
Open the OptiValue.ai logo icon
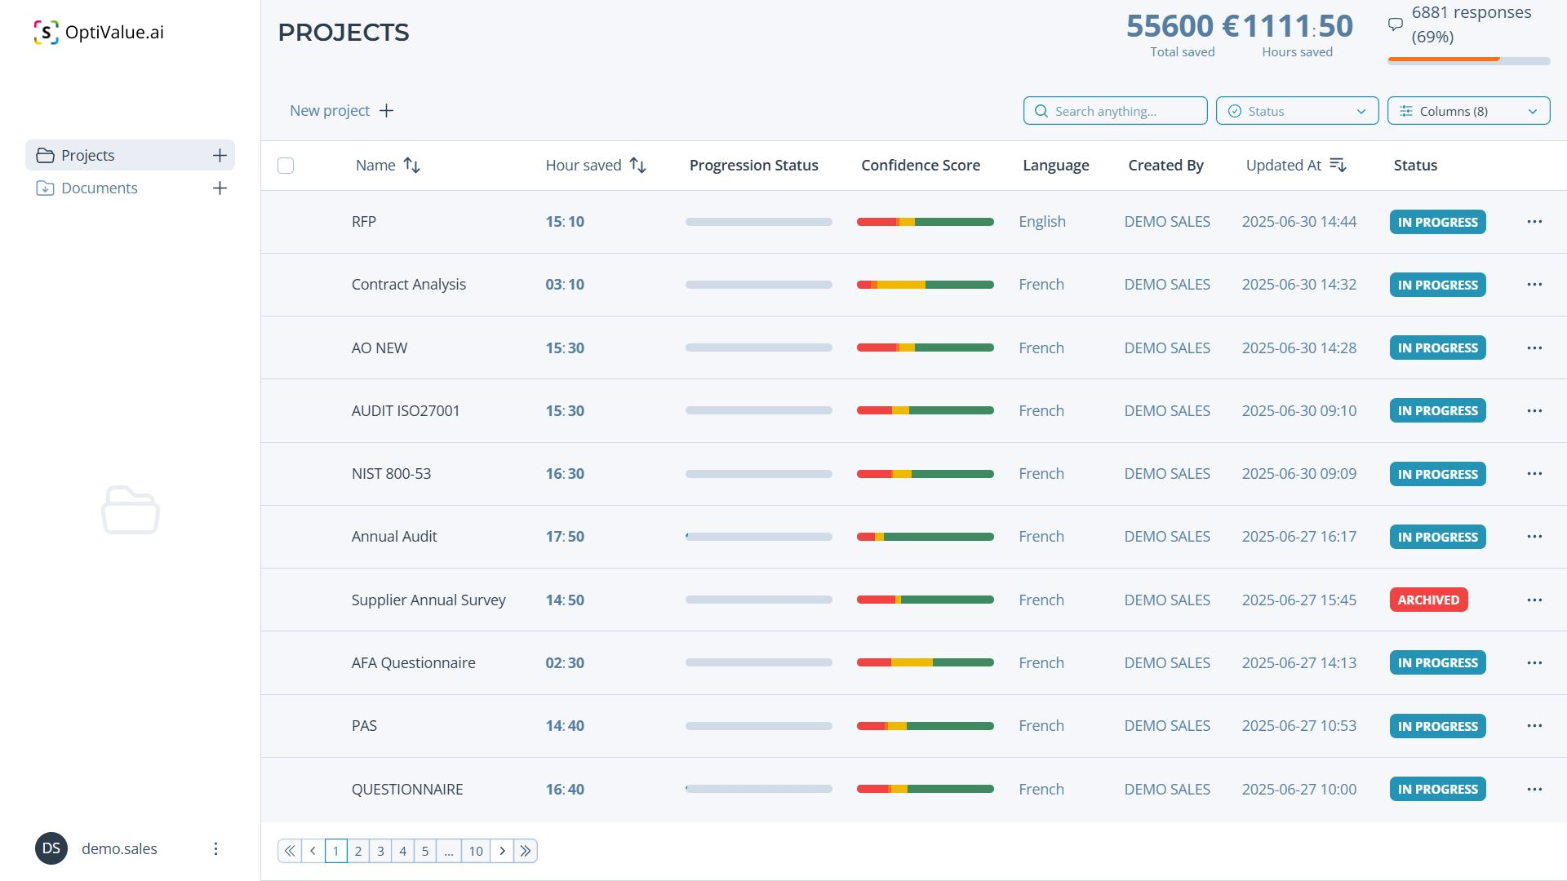(x=47, y=33)
